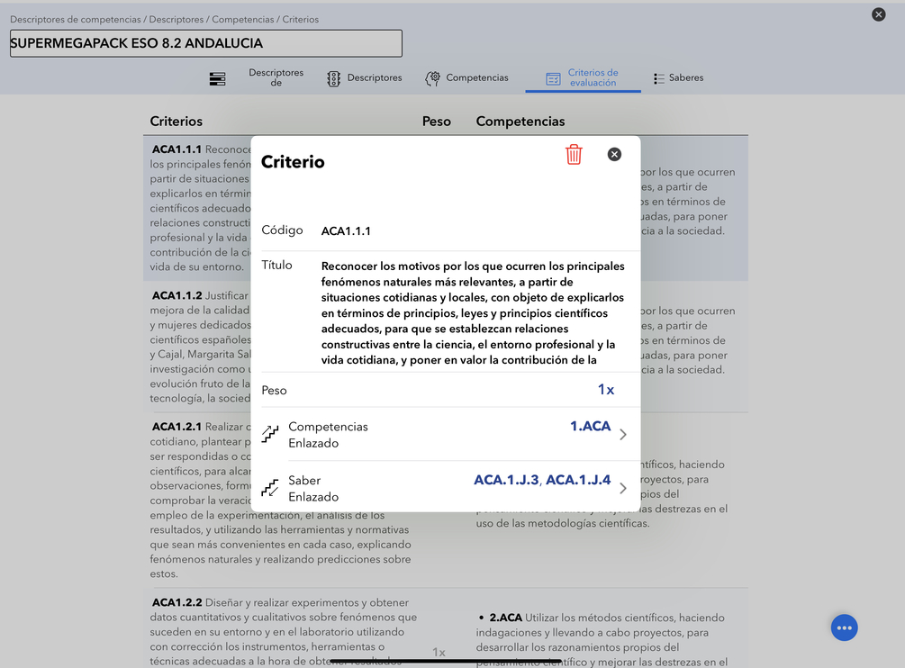The width and height of the screenshot is (905, 668).
Task: Click the Competencias Enlazado label
Action: [x=328, y=434]
